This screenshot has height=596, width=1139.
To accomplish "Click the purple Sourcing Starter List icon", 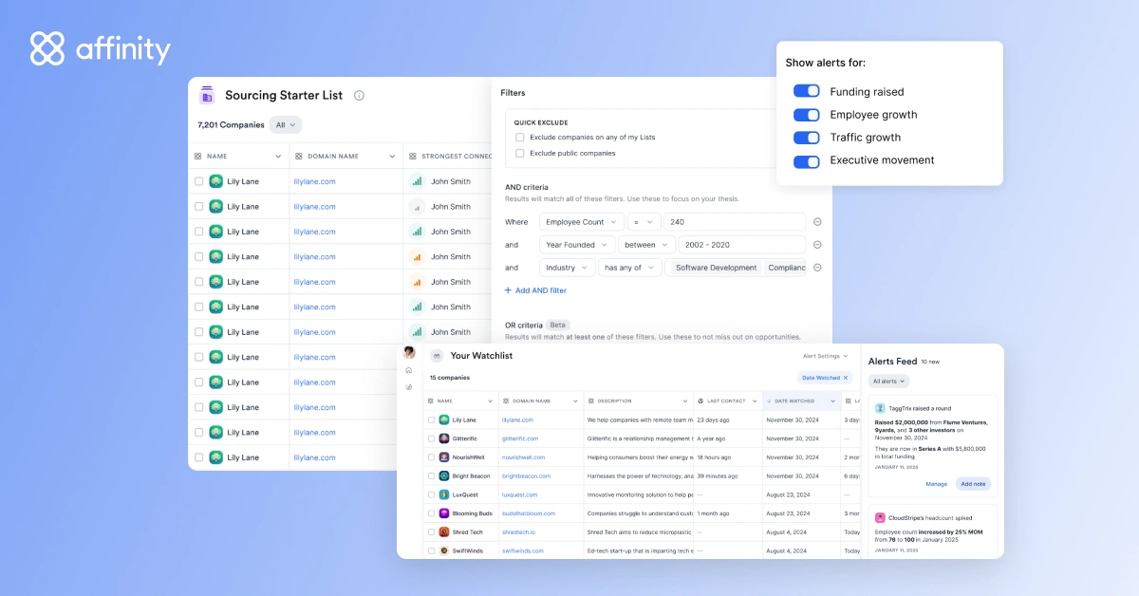I will [207, 95].
